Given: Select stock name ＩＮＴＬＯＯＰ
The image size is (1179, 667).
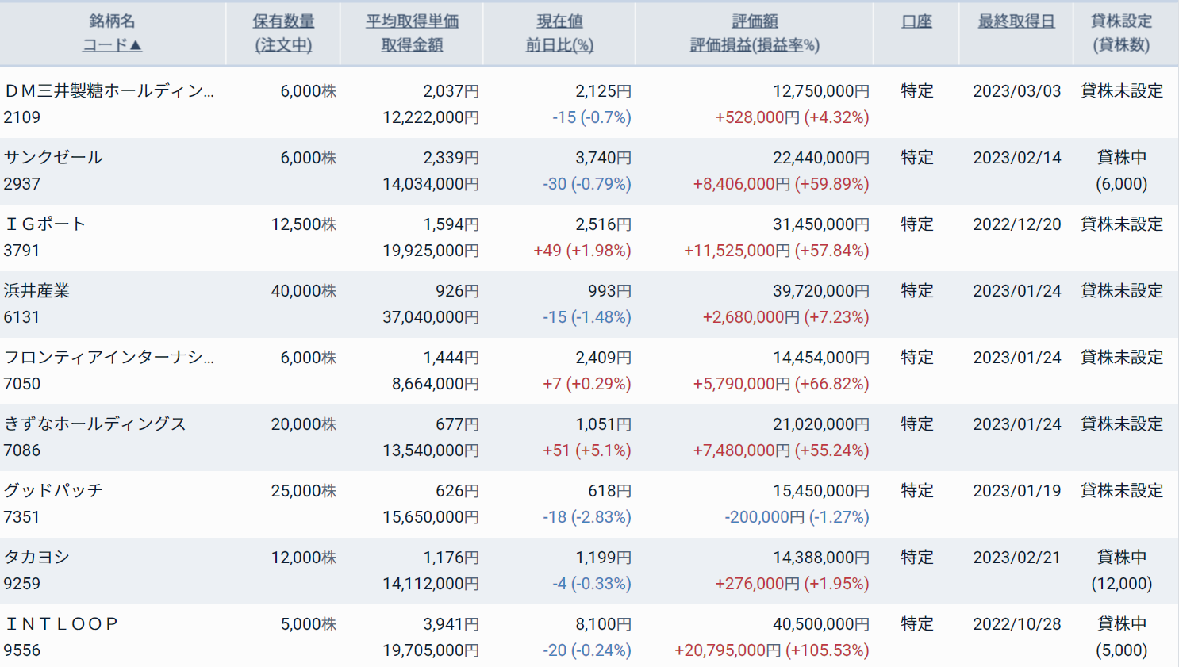Looking at the screenshot, I should [61, 624].
